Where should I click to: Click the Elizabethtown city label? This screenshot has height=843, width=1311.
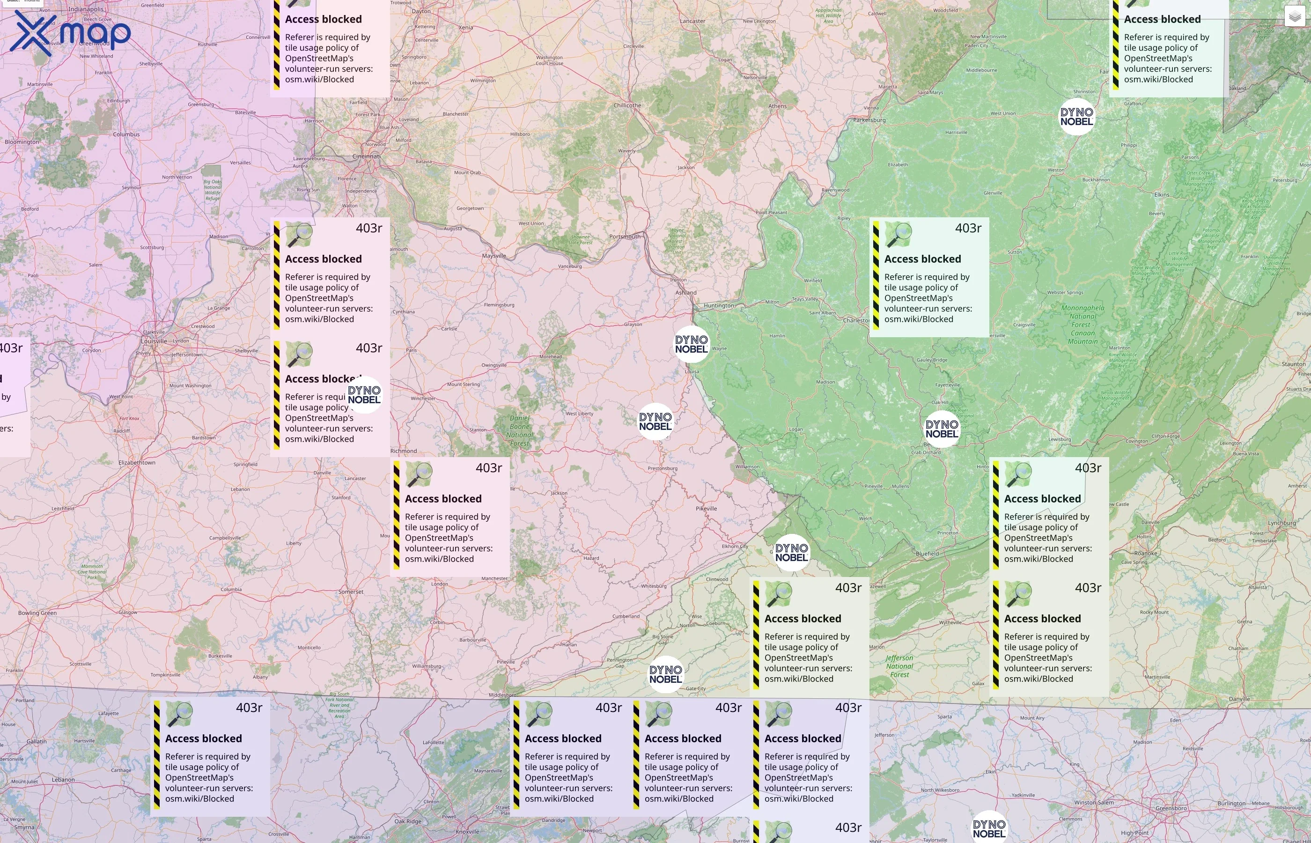coord(137,463)
